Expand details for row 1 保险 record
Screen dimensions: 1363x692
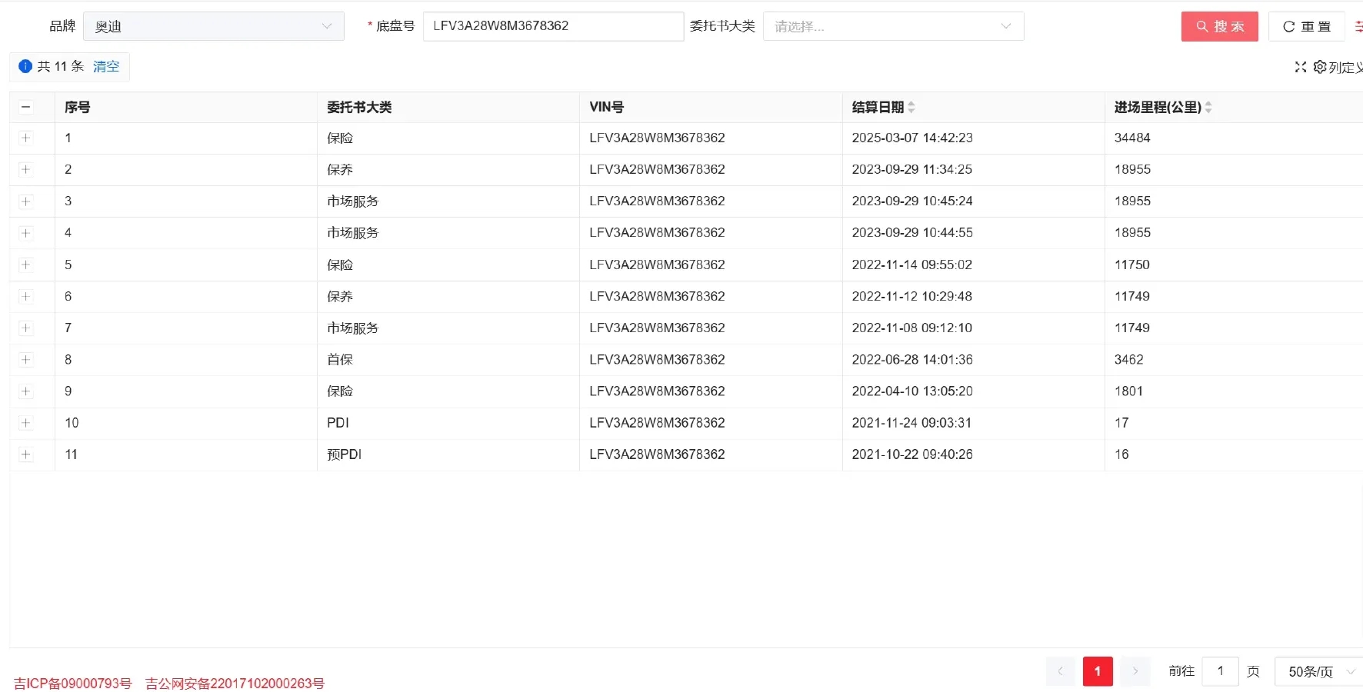point(25,138)
